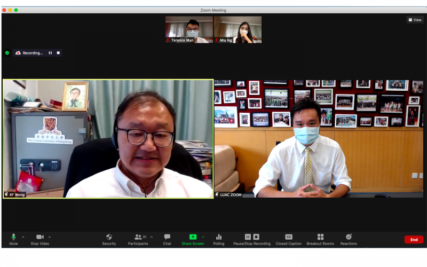Click Mia Ng name label
Viewport: 427px width, 267px height.
[226, 41]
